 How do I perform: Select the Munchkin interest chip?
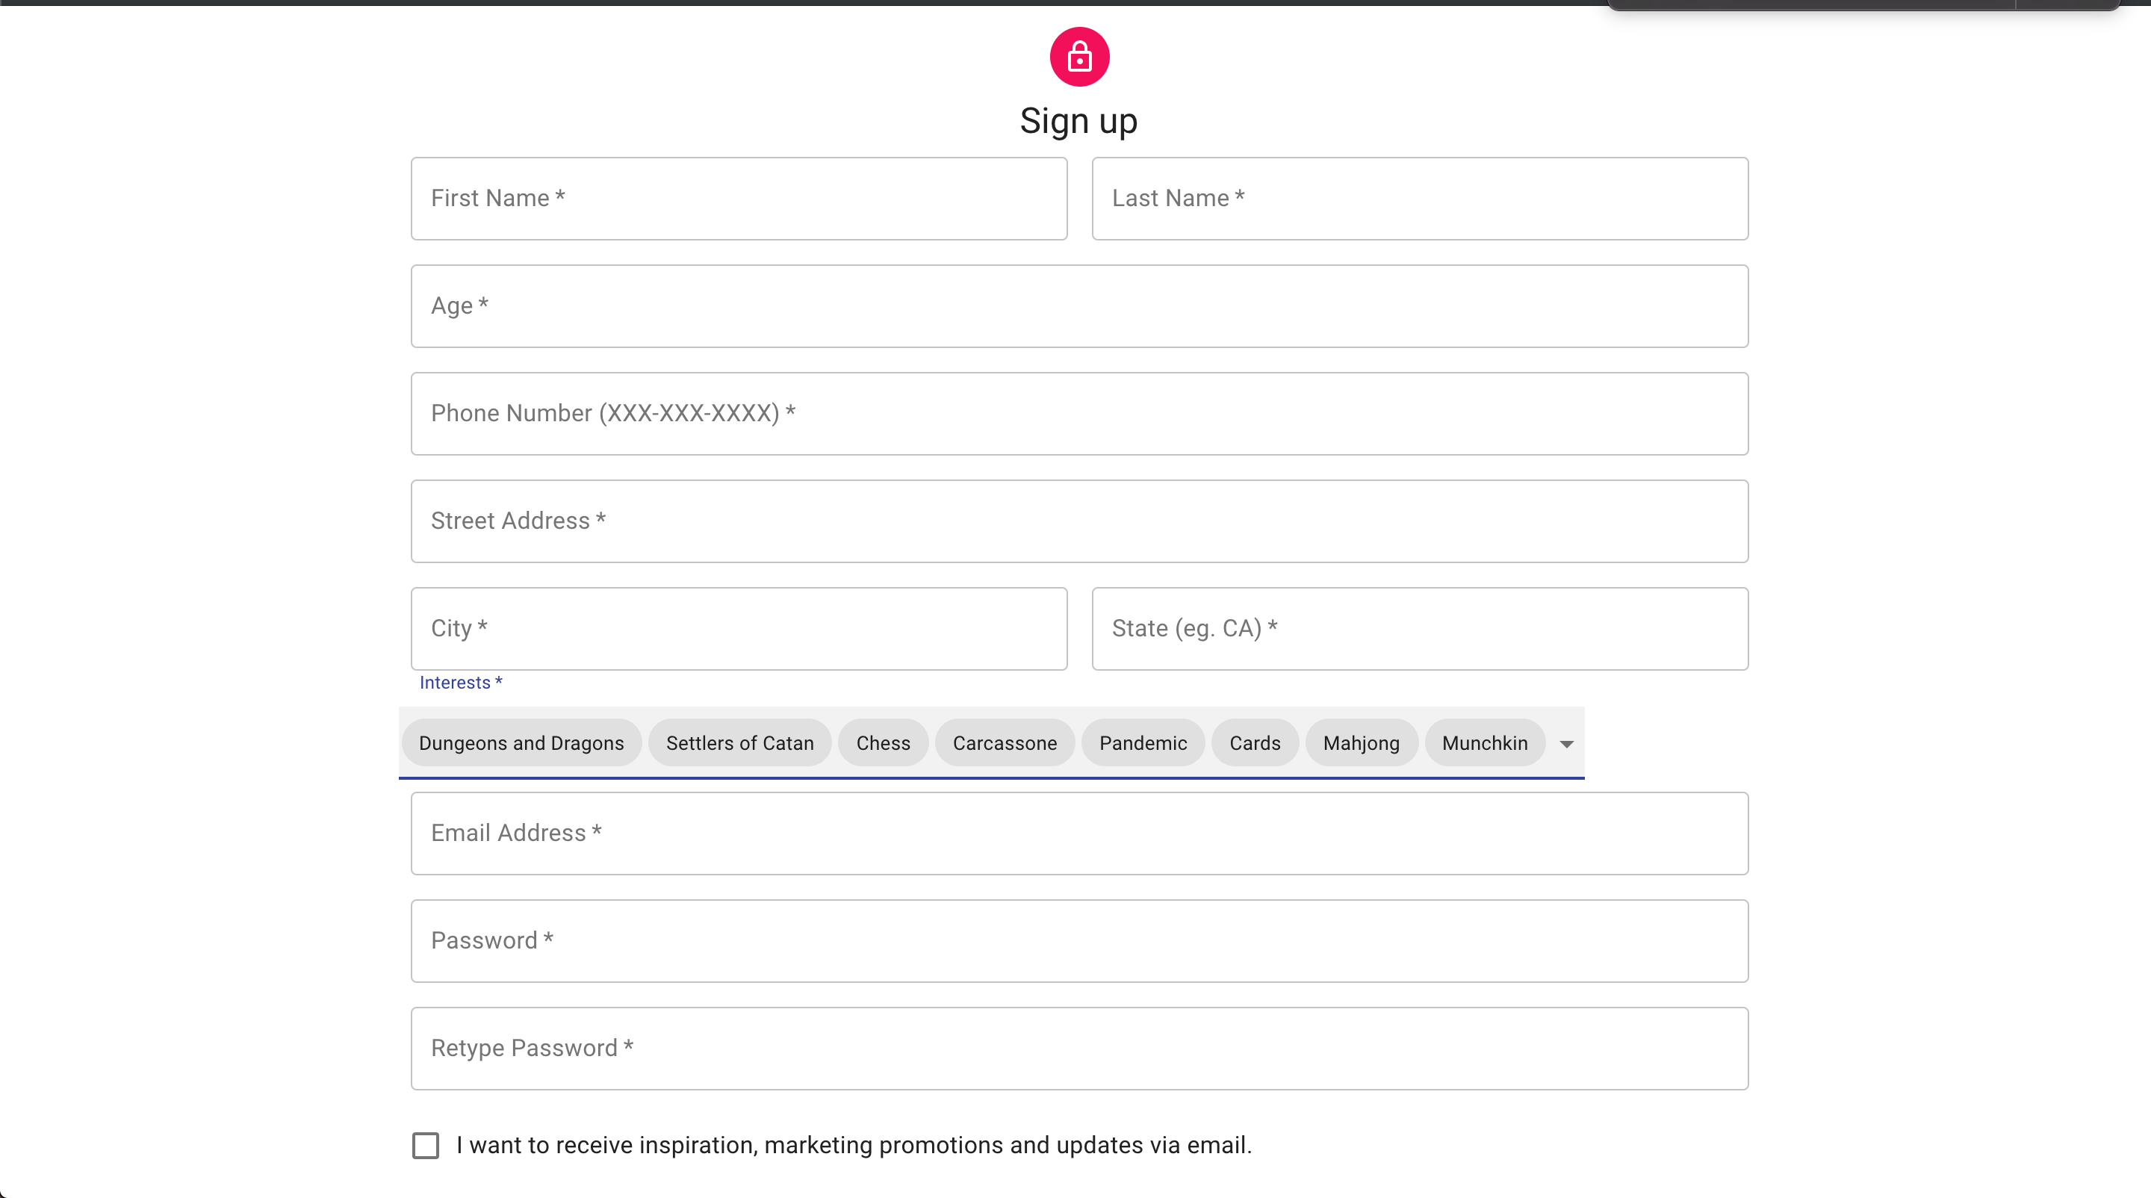pyautogui.click(x=1484, y=743)
